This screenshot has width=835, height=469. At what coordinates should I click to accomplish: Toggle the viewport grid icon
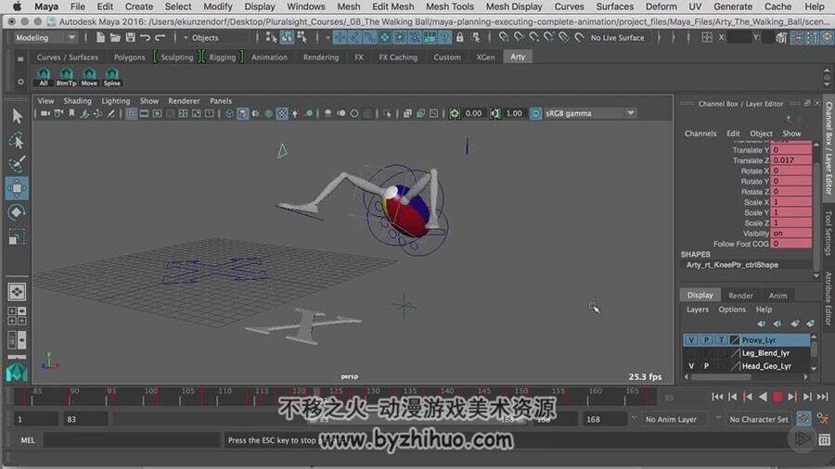[131, 113]
